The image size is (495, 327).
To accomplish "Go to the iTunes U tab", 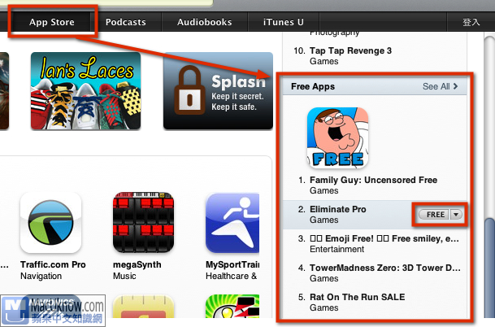I will [x=284, y=22].
